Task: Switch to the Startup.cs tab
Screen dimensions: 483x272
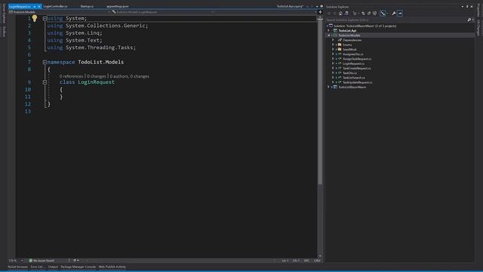Action: [87, 7]
